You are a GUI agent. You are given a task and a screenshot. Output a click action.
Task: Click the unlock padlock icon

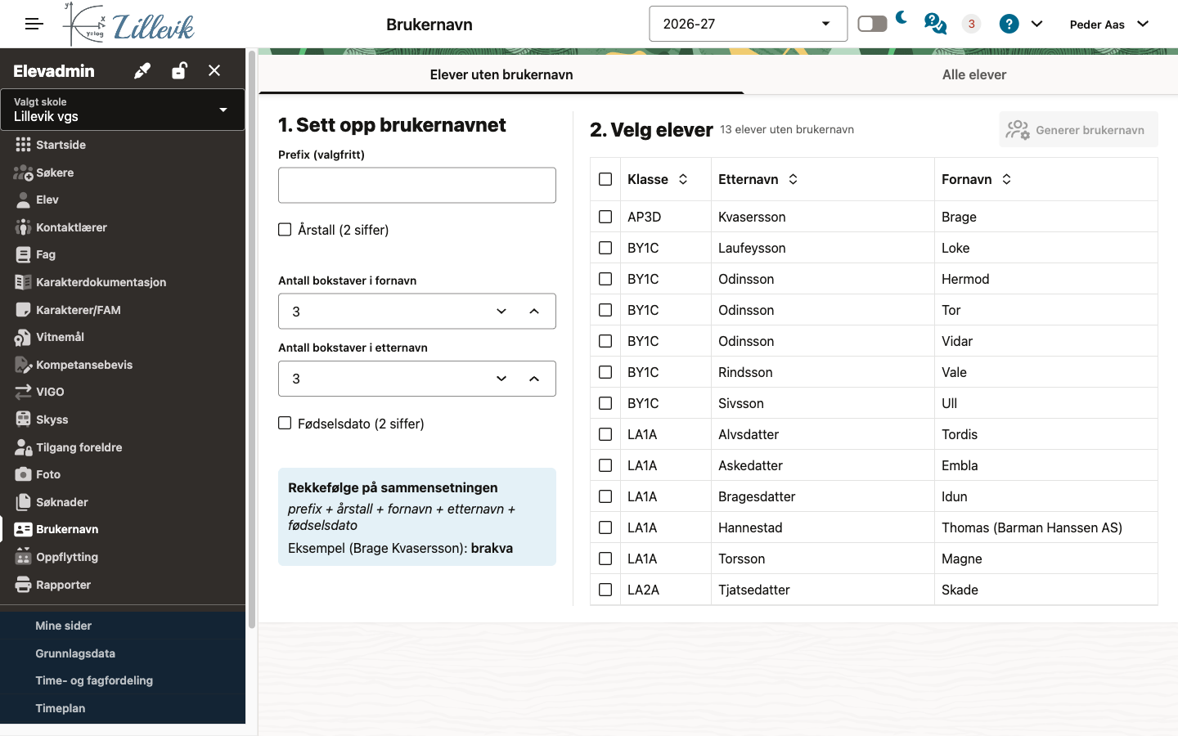click(179, 70)
